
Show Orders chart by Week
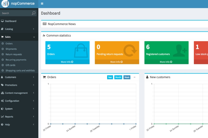(127, 77)
